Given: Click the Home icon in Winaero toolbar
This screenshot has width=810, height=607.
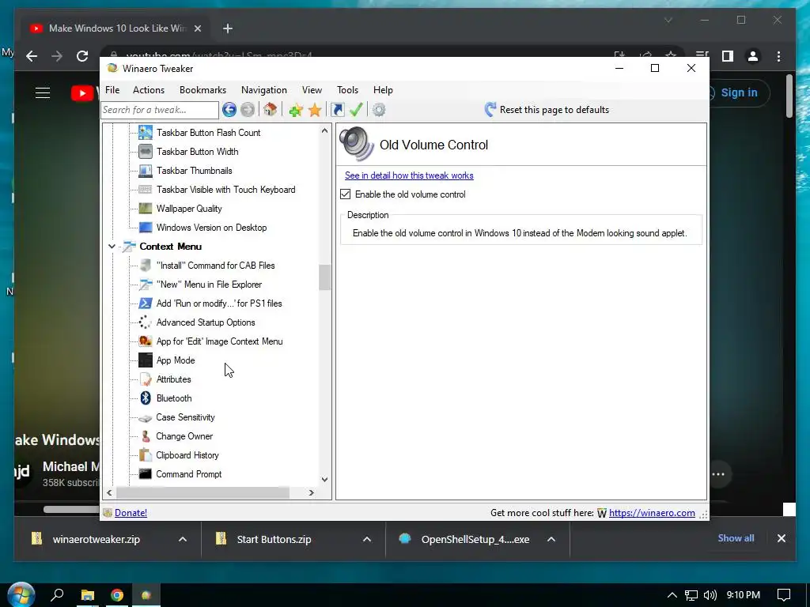Looking at the screenshot, I should click(x=271, y=109).
